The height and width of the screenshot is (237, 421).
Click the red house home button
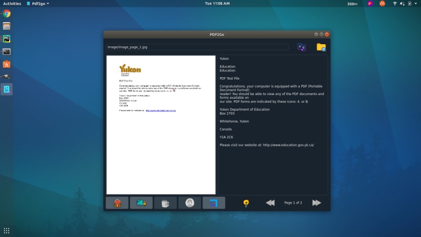[117, 203]
